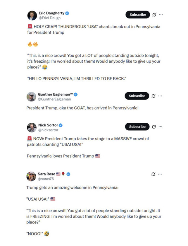Click Grok icon on Eric Daugherty's post
This screenshot has width=188, height=246.
click(x=154, y=15)
